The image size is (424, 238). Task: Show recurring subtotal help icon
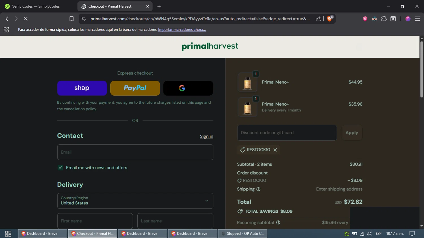point(278,222)
